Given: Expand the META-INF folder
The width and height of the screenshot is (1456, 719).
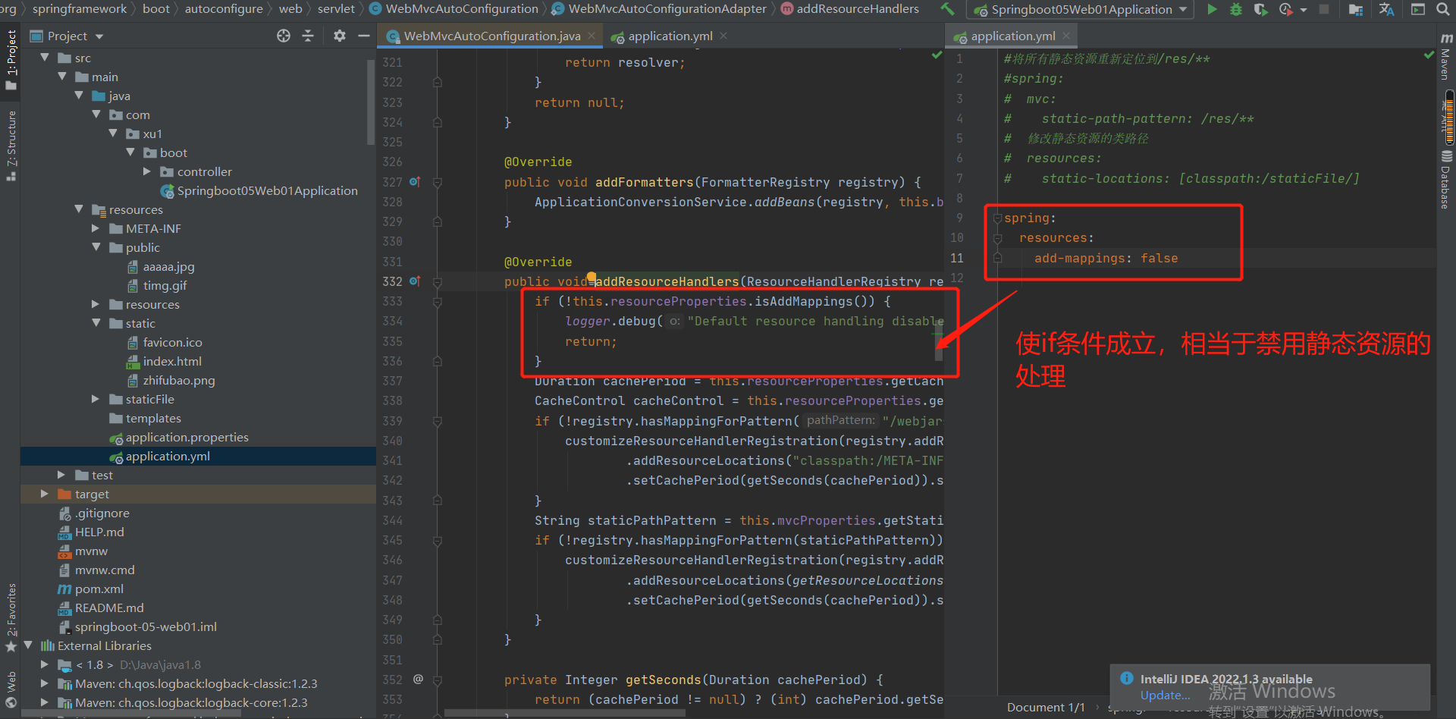Looking at the screenshot, I should pos(96,228).
